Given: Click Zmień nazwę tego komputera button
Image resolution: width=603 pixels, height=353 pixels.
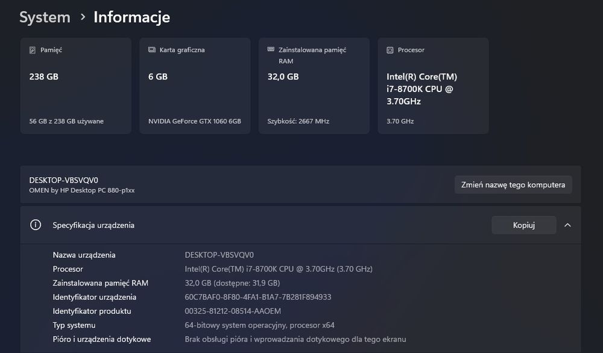Looking at the screenshot, I should click(x=513, y=185).
